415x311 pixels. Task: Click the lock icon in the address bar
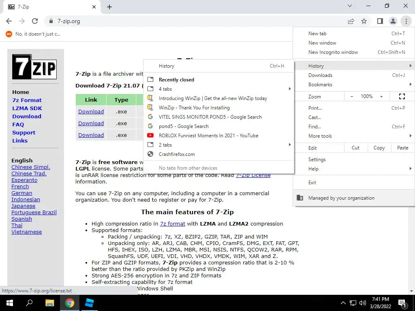[51, 21]
